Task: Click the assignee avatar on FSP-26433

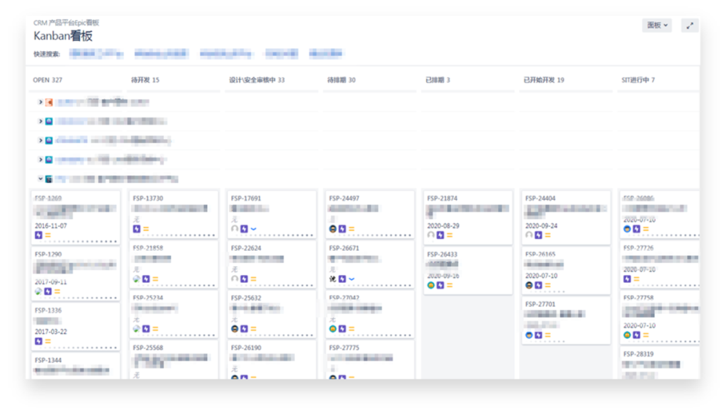Action: pyautogui.click(x=431, y=285)
